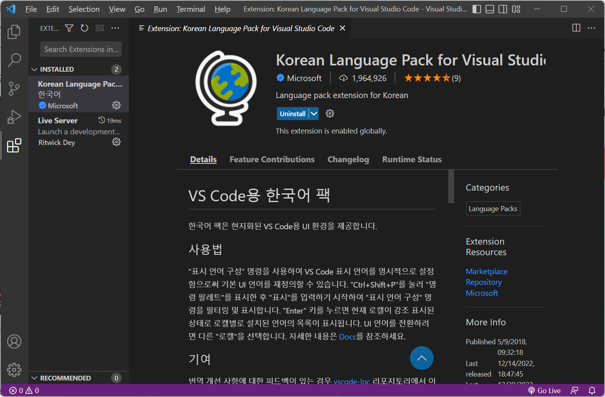Toggle the bottom panel
This screenshot has height=397, width=605.
click(490, 9)
